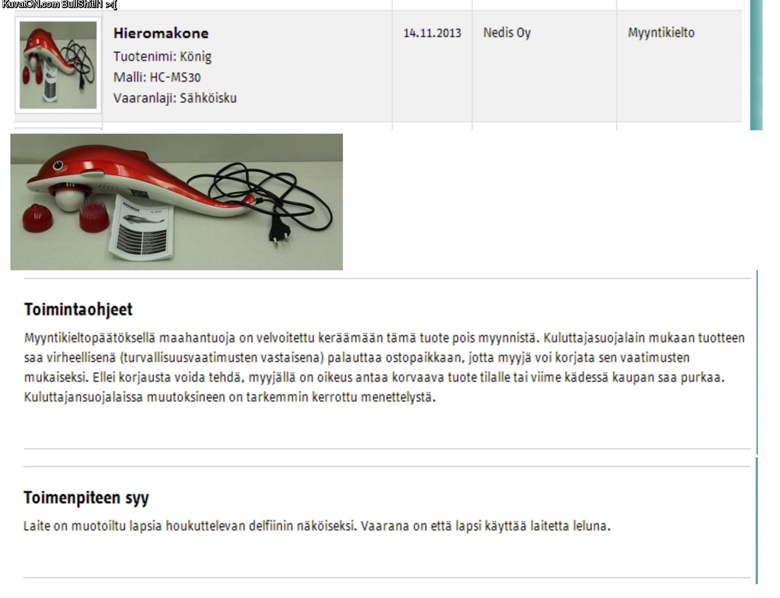The height and width of the screenshot is (598, 780).
Task: Click the Myyntikielto action label
Action: tap(661, 33)
